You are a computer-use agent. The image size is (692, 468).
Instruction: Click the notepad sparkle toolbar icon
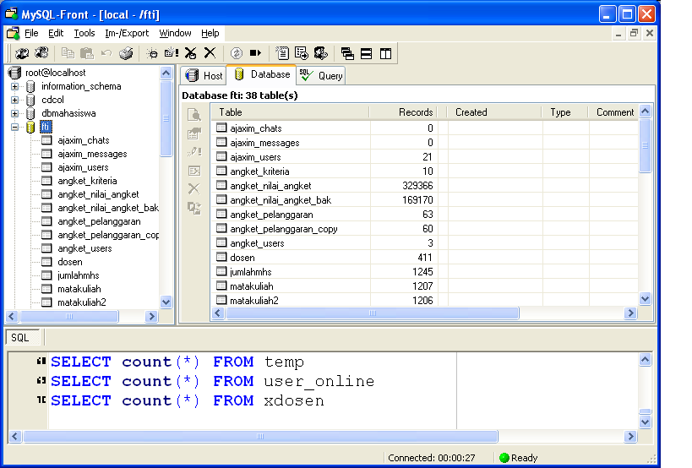point(281,53)
